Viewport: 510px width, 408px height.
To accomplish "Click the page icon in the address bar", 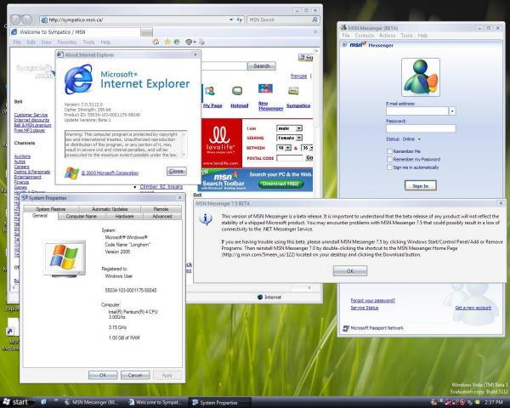I will [x=44, y=20].
